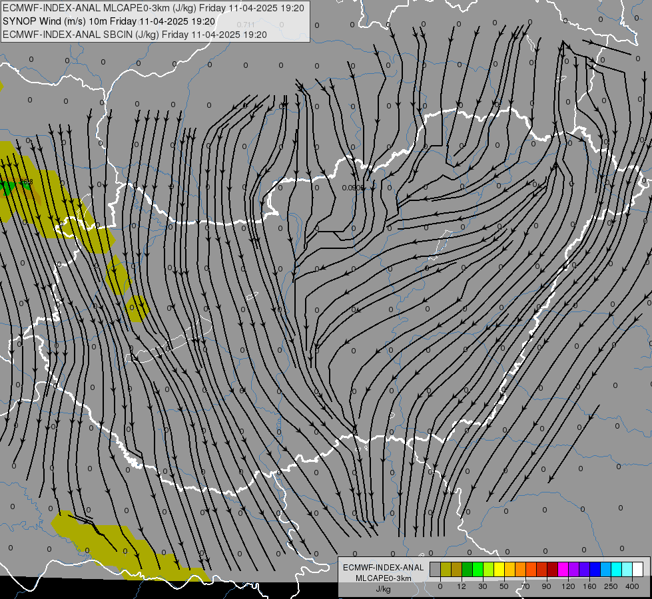Select the dark green legend swatch
Image resolution: width=652 pixels, height=599 pixels.
click(468, 569)
